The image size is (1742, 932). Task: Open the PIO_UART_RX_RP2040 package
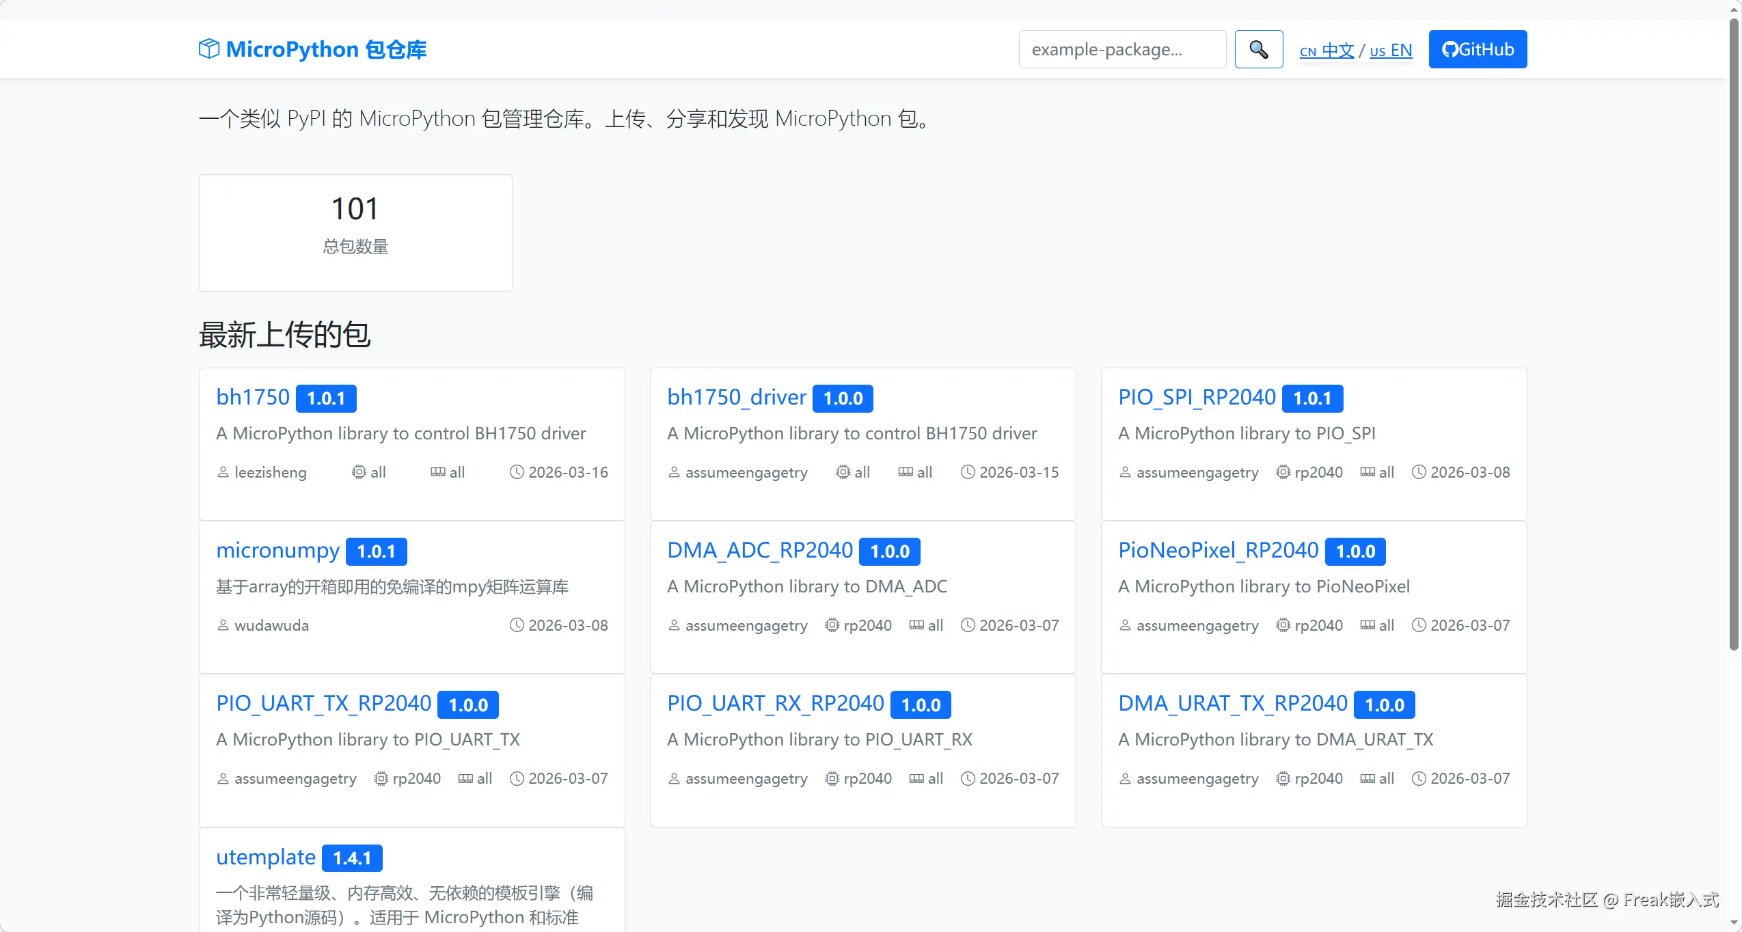[775, 703]
